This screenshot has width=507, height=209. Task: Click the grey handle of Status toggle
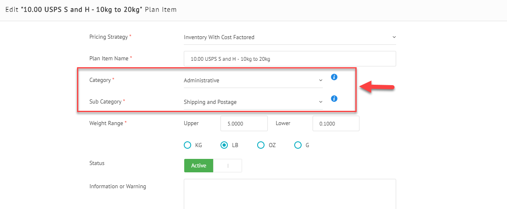pos(228,166)
